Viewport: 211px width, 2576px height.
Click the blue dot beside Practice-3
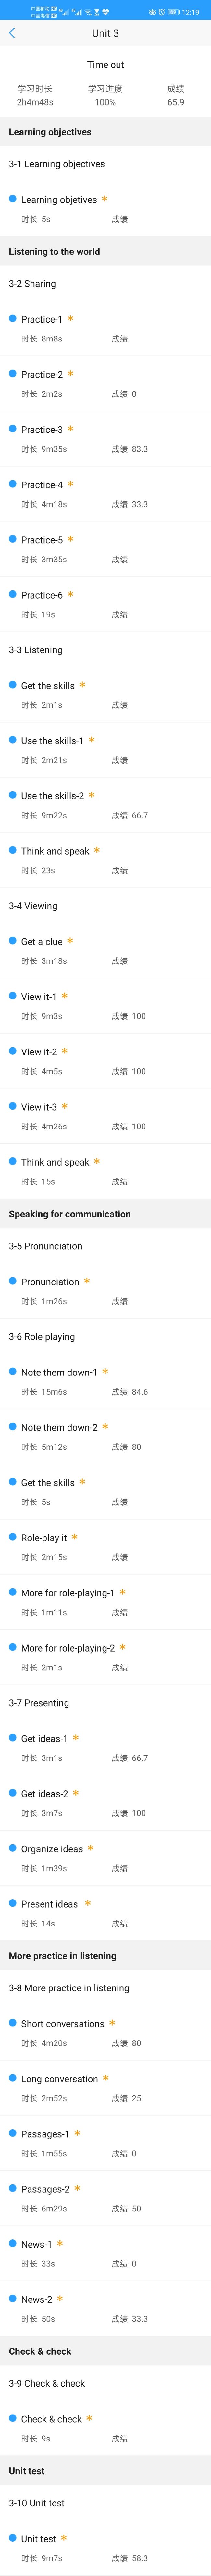(x=12, y=429)
